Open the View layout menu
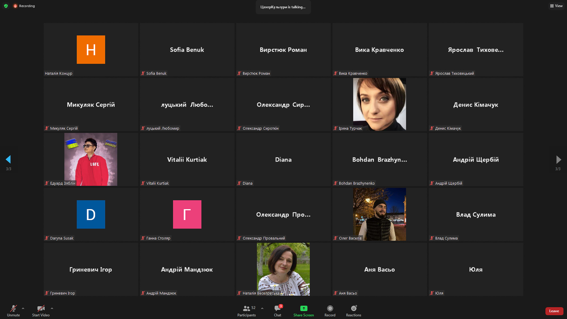The height and width of the screenshot is (319, 567). click(556, 6)
